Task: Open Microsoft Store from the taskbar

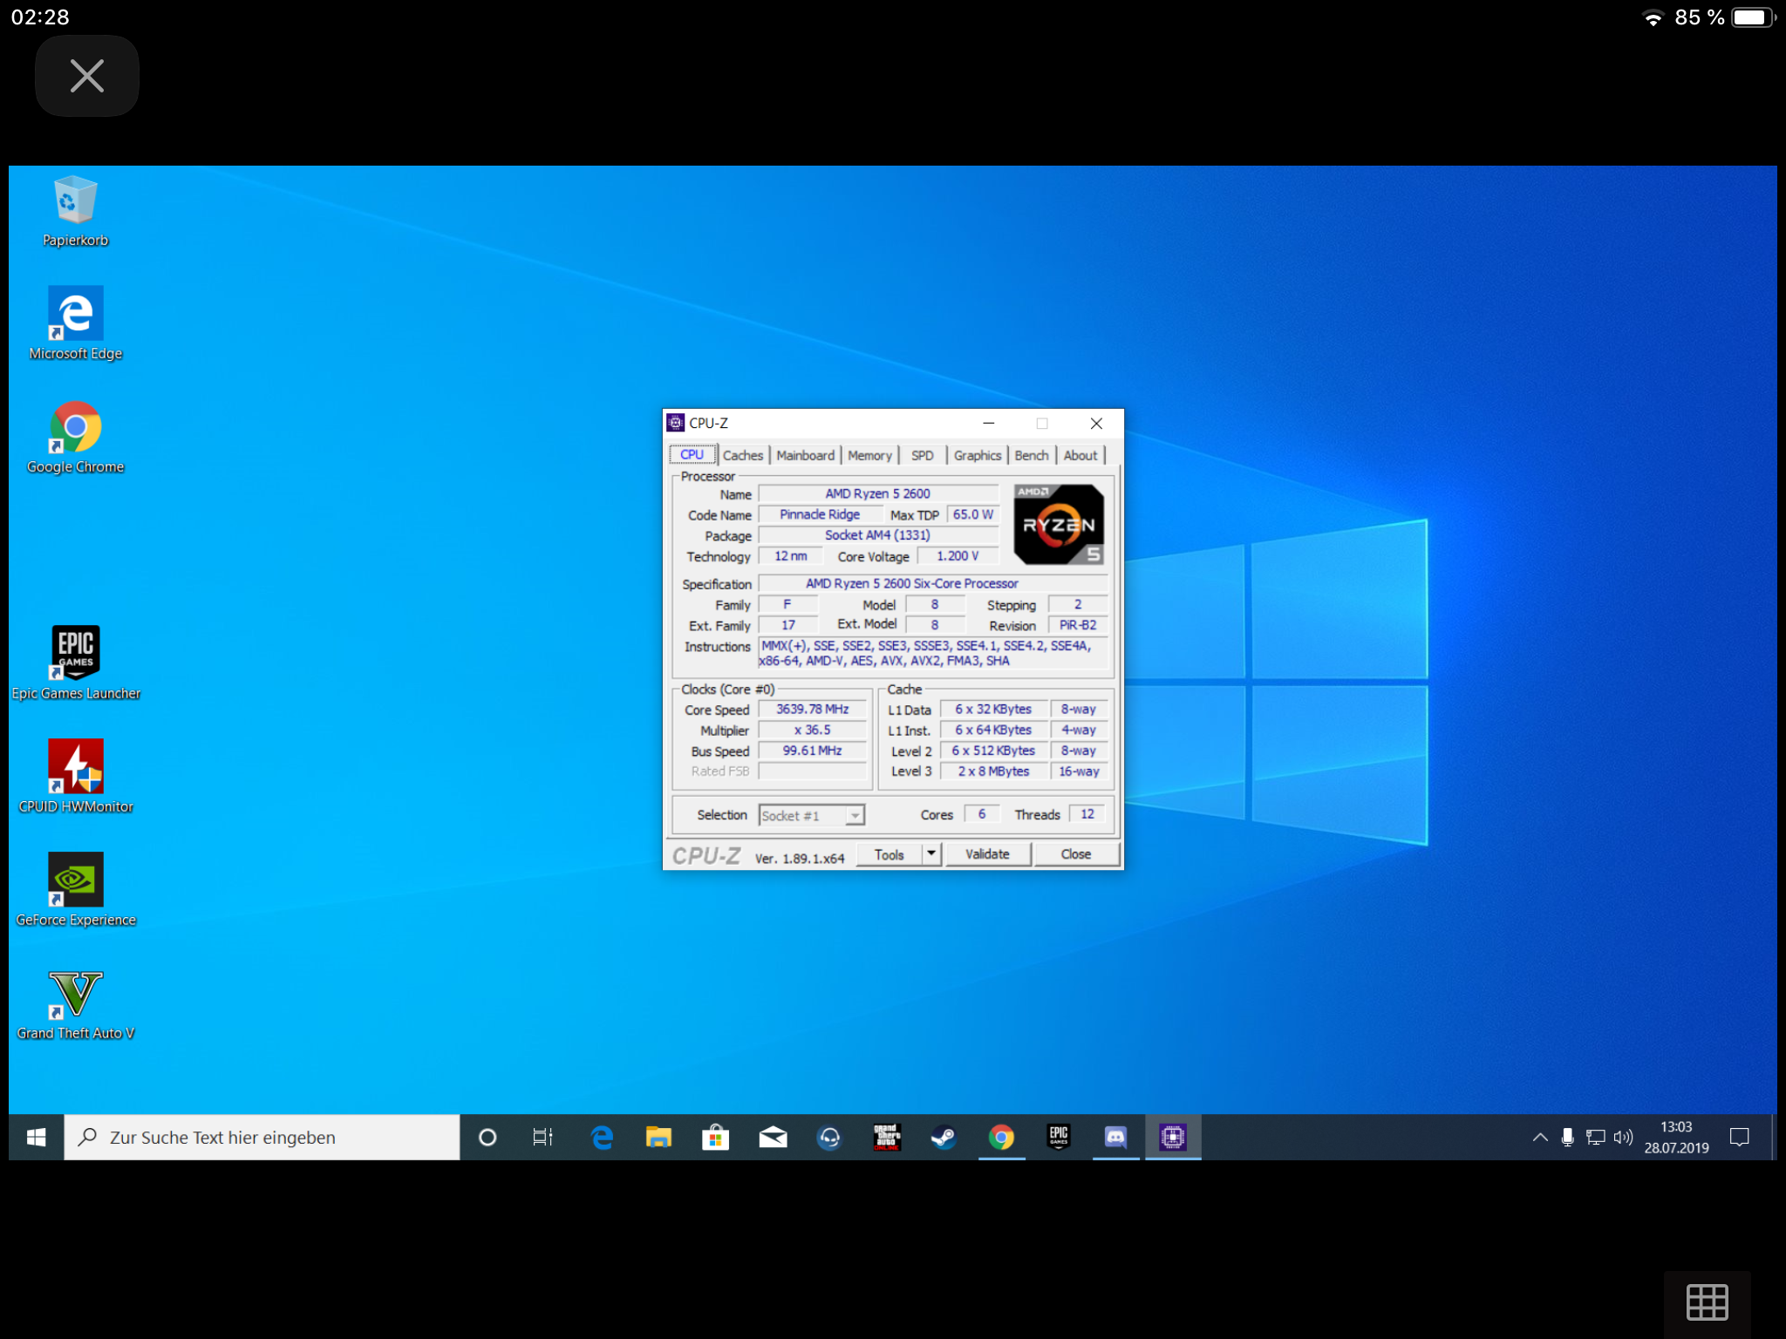Action: click(715, 1137)
